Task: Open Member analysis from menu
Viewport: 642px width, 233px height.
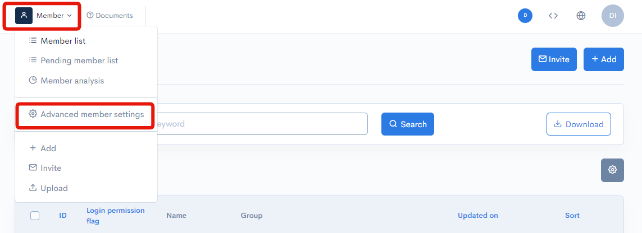Action: (72, 81)
